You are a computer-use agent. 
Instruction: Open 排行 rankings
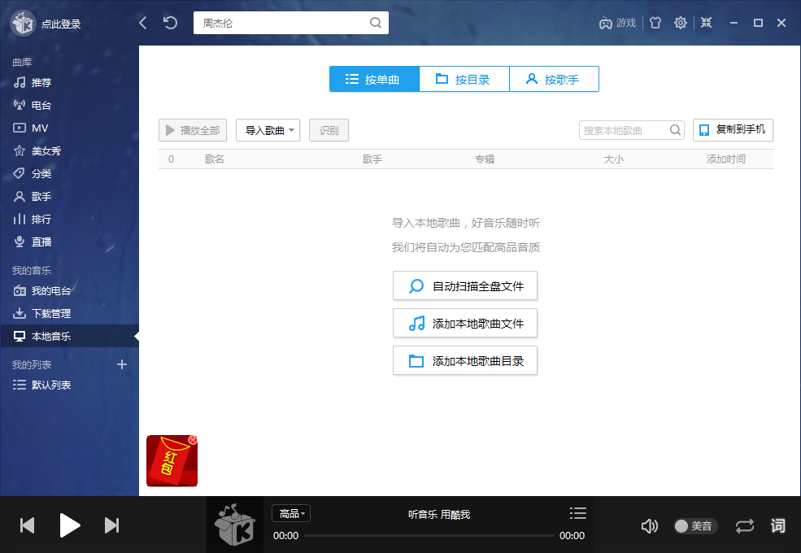(33, 220)
